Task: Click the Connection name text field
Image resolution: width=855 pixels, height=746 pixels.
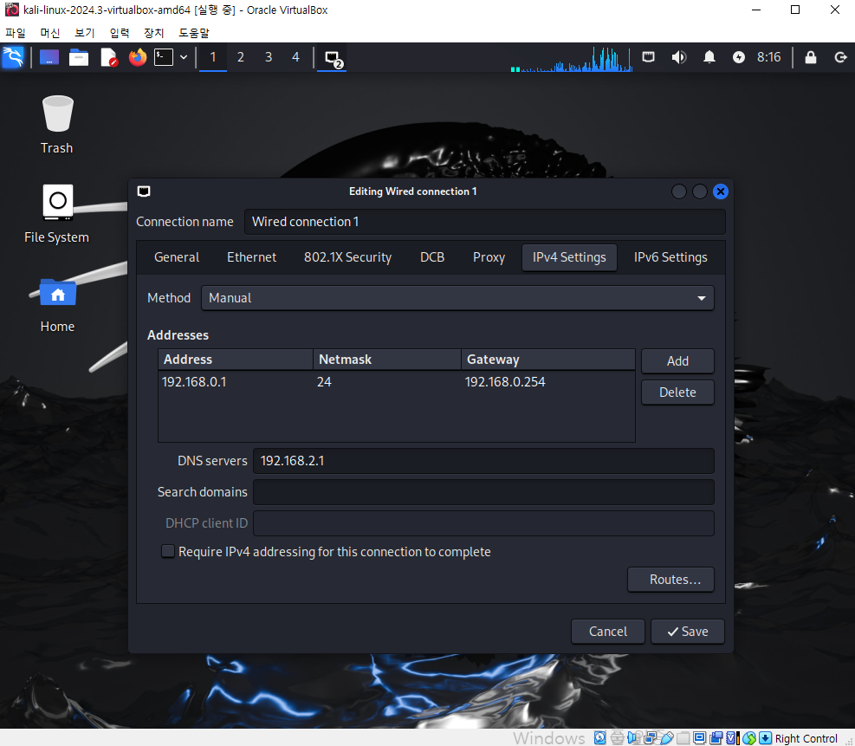Action: point(485,222)
